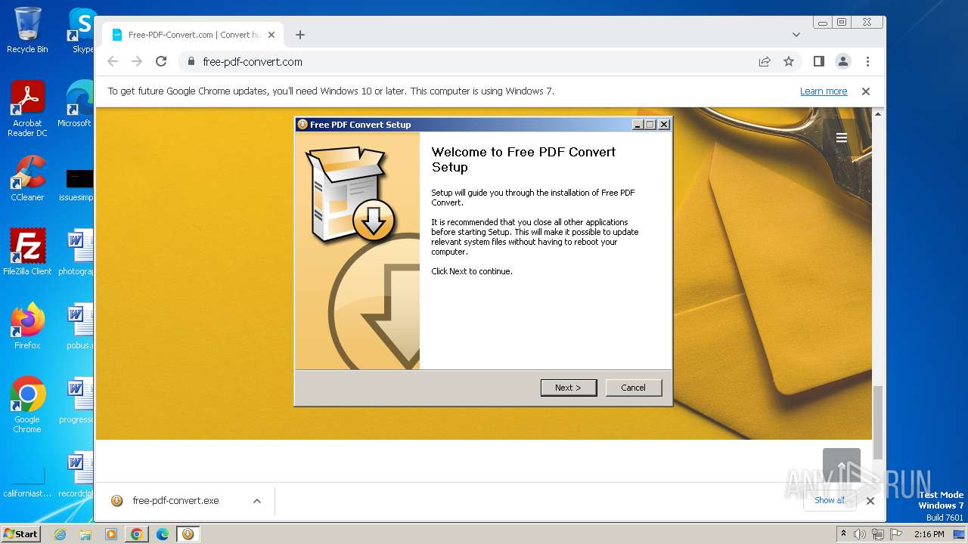Click the taskbar clock 2:16 PM
This screenshot has height=544, width=968.
point(929,534)
